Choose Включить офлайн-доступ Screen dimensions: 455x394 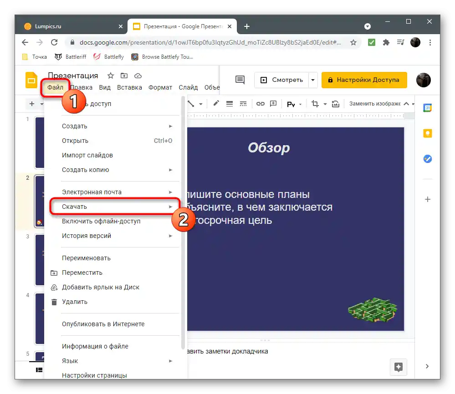pyautogui.click(x=115, y=221)
